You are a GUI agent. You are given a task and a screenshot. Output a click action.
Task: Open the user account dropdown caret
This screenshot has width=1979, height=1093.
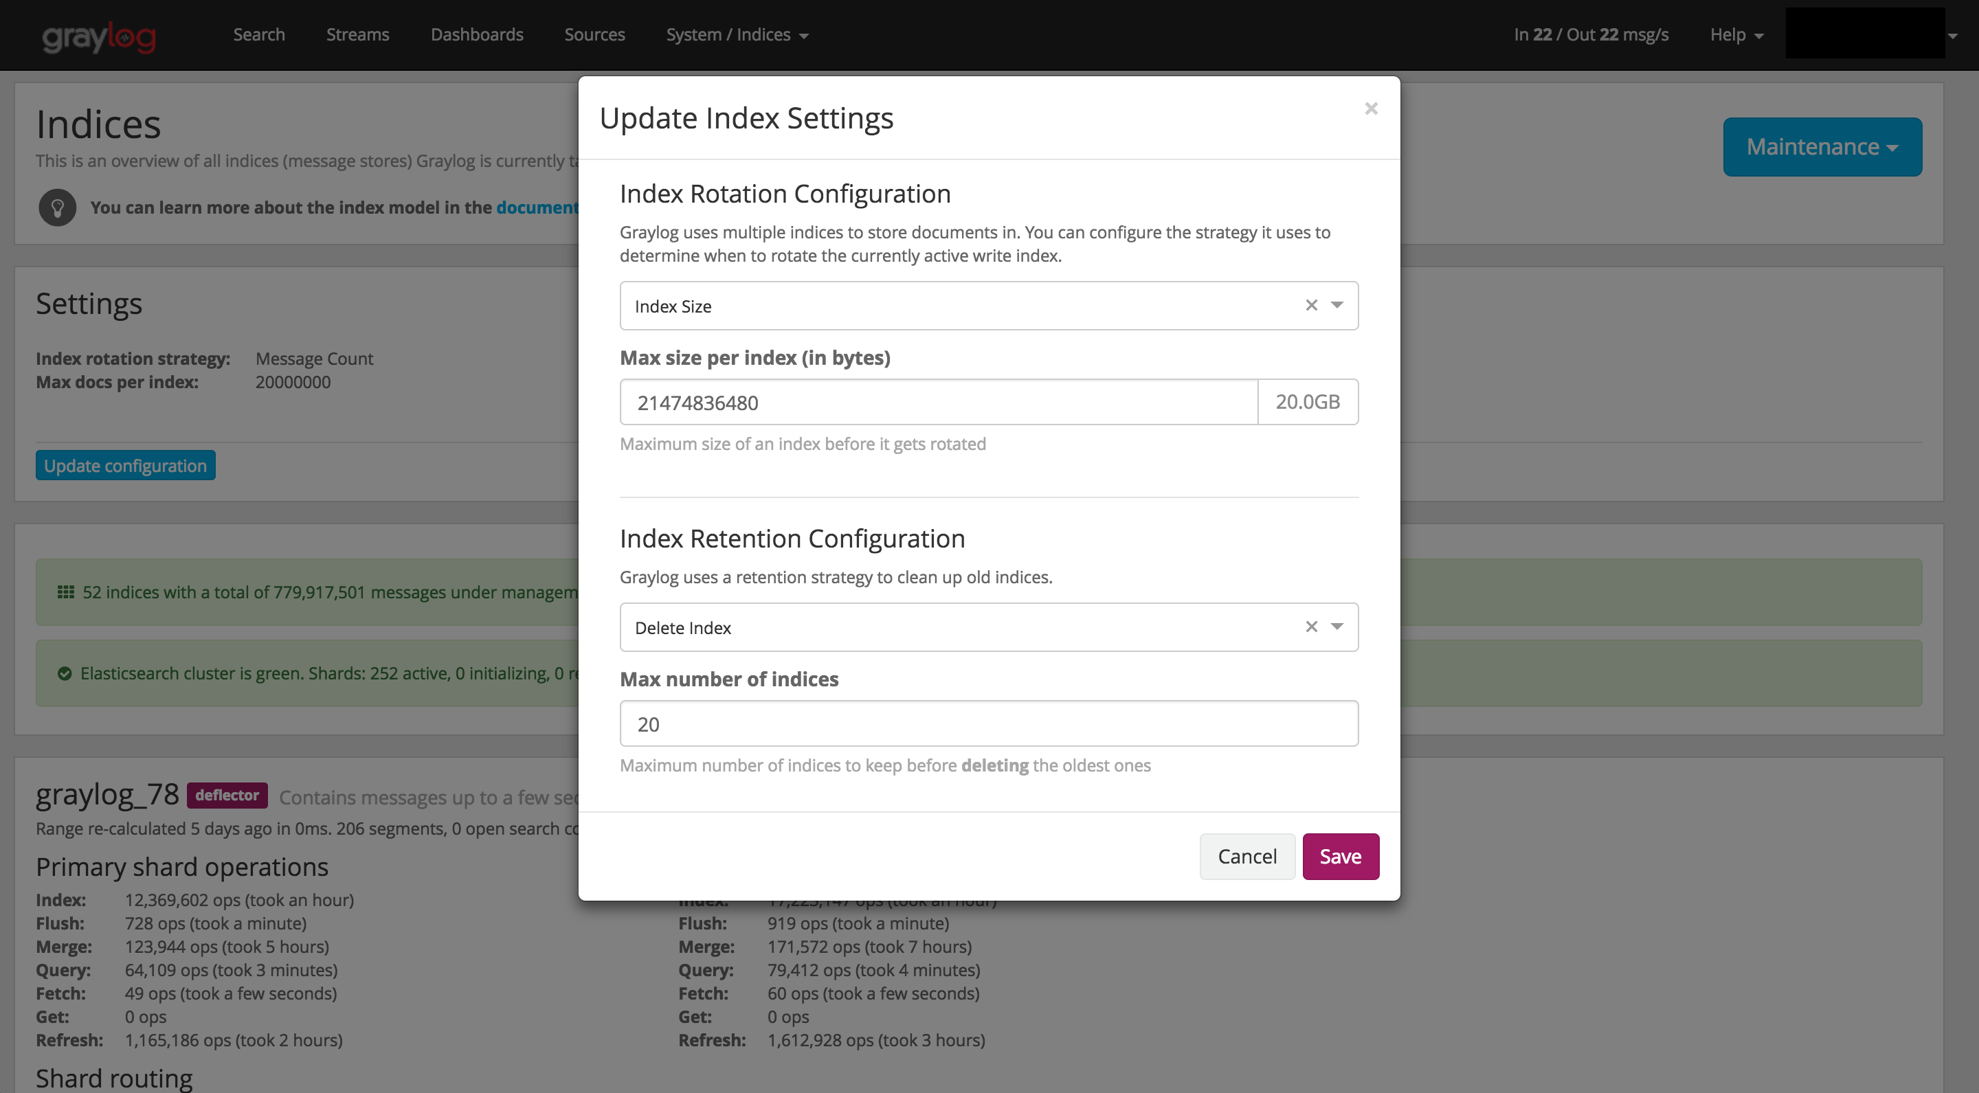[x=1952, y=35]
